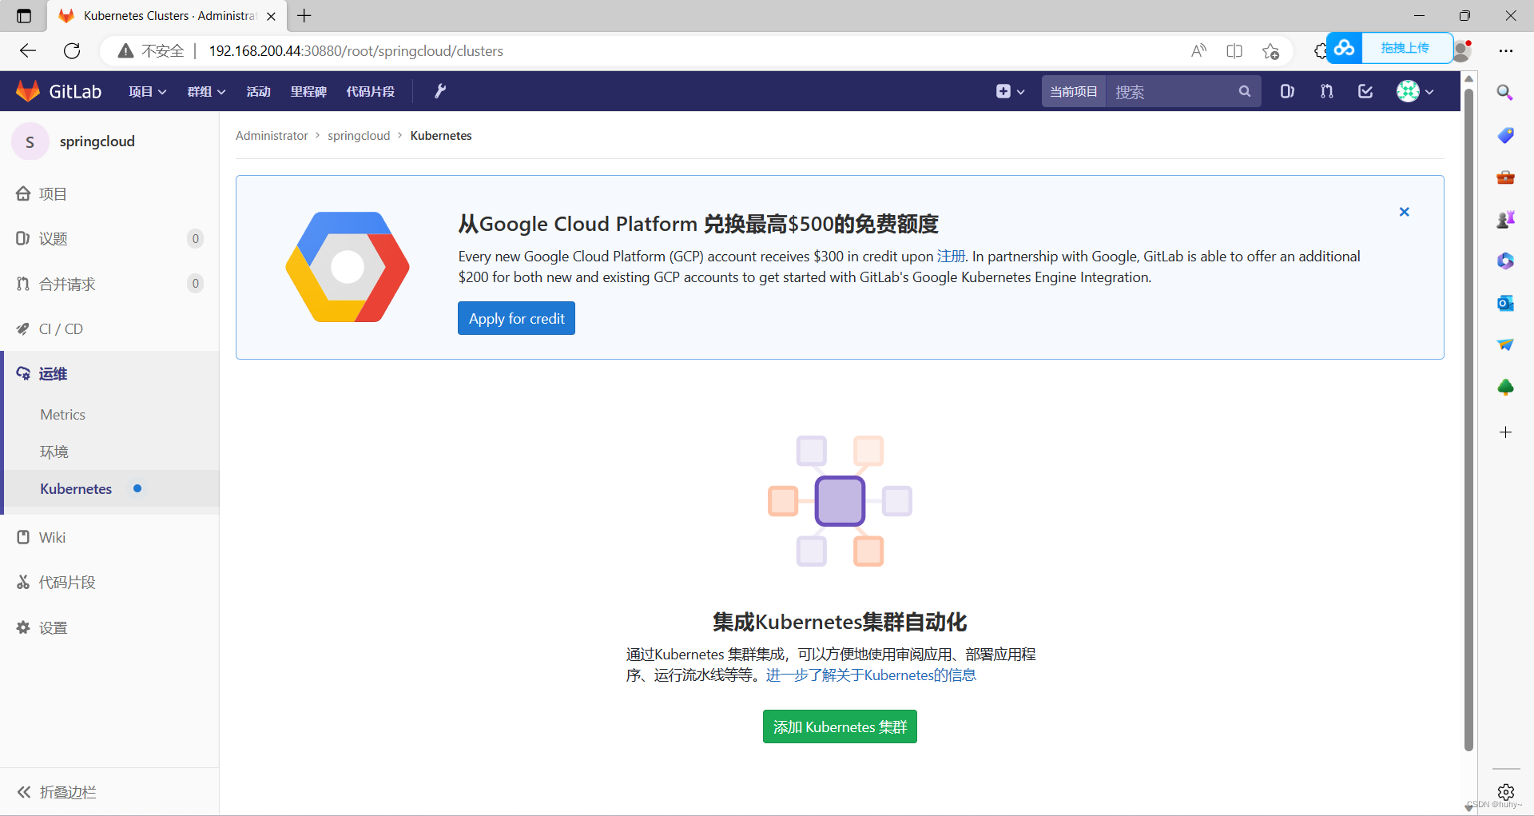Open Edge sidebar Microsoft 365 icon
The image size is (1534, 816).
click(x=1505, y=261)
